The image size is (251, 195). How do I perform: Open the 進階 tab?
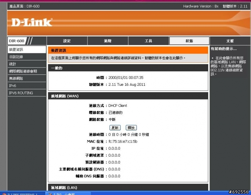coord(107,41)
